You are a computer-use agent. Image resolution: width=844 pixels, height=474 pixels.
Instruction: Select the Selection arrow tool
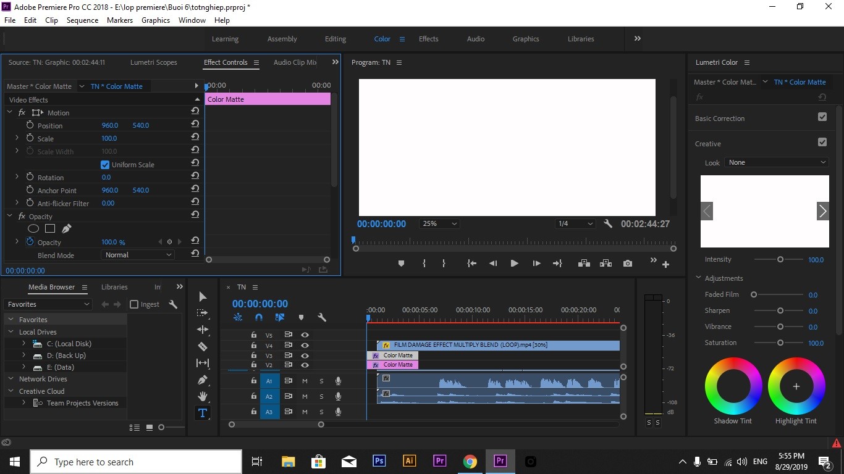[x=202, y=297]
